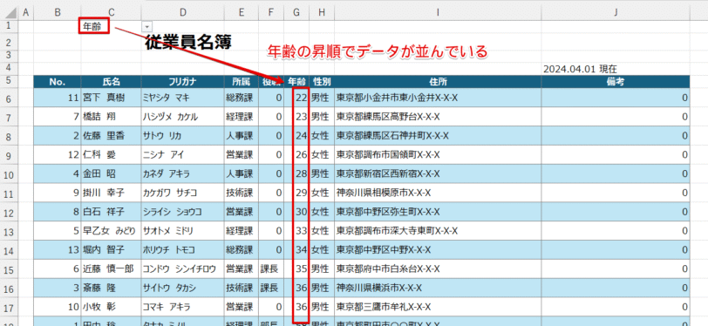The height and width of the screenshot is (326, 708).
Task: Click address 東京都三鷹市牟礼X-X-X
Action: click(x=438, y=307)
